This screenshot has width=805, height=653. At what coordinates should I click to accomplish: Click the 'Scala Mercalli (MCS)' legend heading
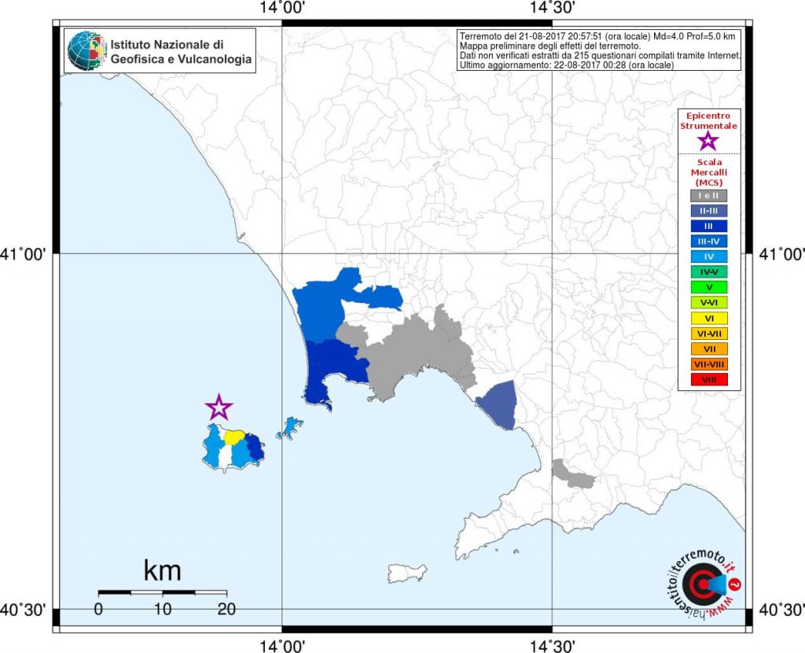[x=708, y=172]
